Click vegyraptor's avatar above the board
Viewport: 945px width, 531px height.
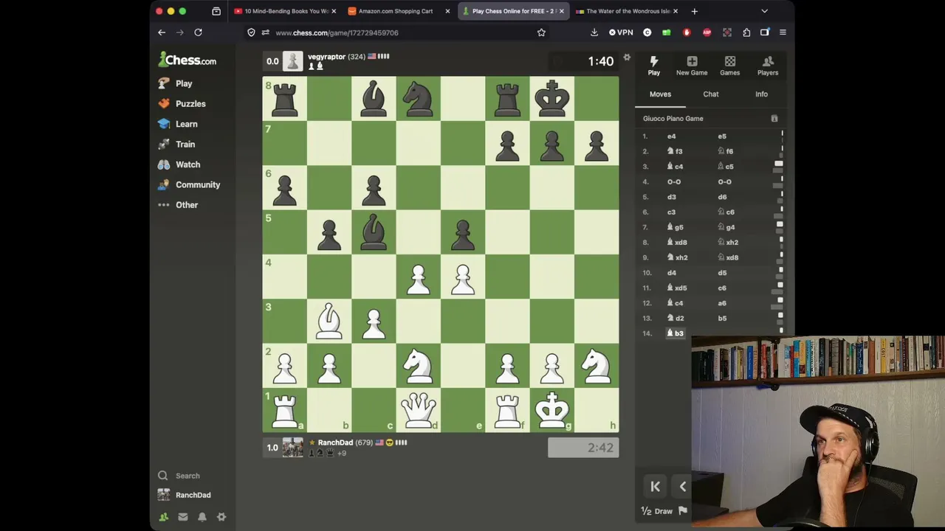pyautogui.click(x=293, y=61)
